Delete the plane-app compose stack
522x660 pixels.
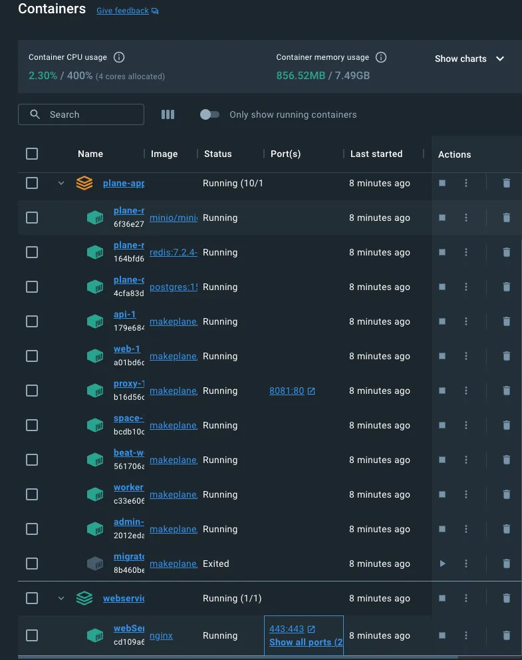tap(506, 183)
